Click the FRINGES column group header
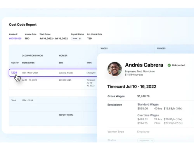The image size is (194, 146). click(x=161, y=48)
